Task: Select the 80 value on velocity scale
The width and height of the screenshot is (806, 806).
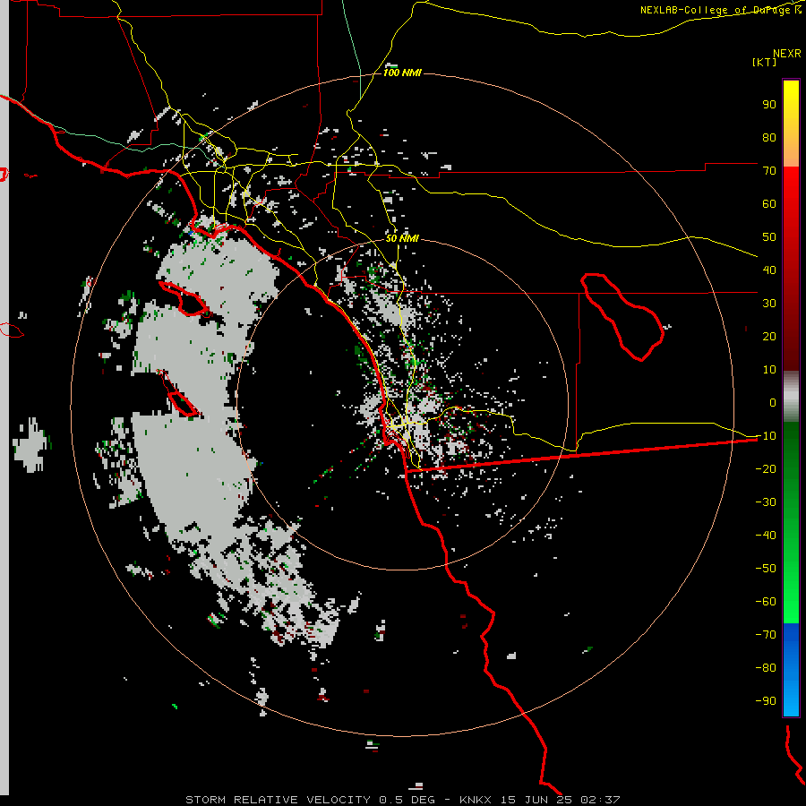Action: pyautogui.click(x=769, y=138)
